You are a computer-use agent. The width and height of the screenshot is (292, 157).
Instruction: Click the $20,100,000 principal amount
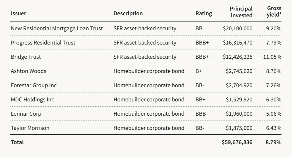pos(238,28)
